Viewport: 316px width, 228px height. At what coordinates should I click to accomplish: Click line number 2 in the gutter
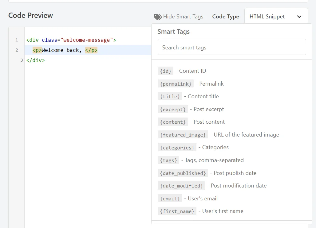pyautogui.click(x=17, y=50)
